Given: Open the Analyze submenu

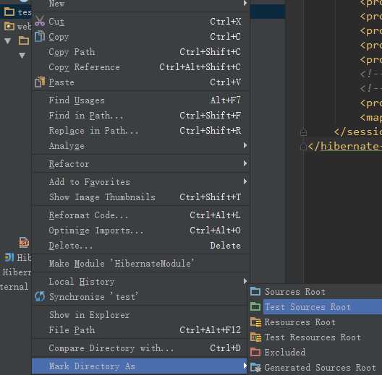Looking at the screenshot, I should point(140,145).
